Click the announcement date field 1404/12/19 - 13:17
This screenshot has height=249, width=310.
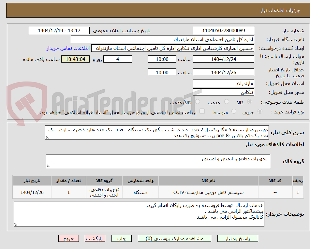59,31
